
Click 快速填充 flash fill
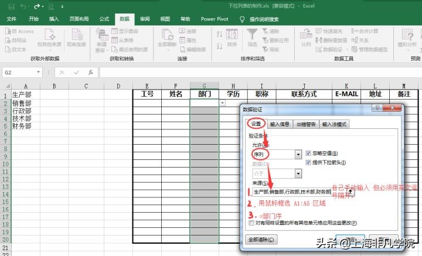pyautogui.click(x=329, y=31)
